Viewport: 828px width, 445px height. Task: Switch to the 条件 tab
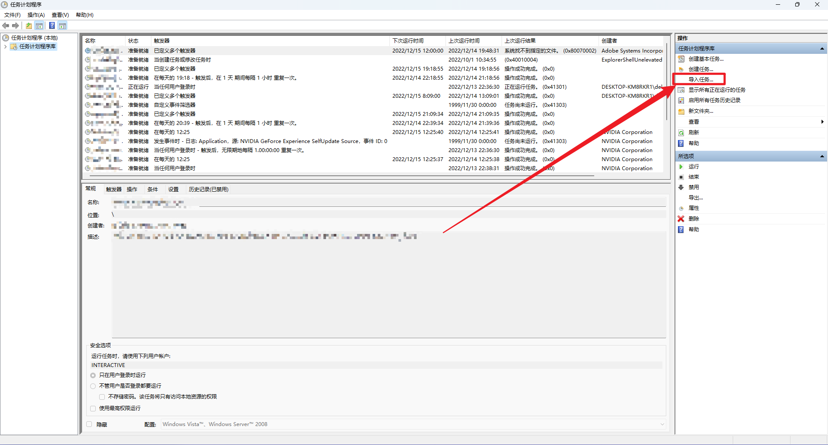[x=153, y=190]
